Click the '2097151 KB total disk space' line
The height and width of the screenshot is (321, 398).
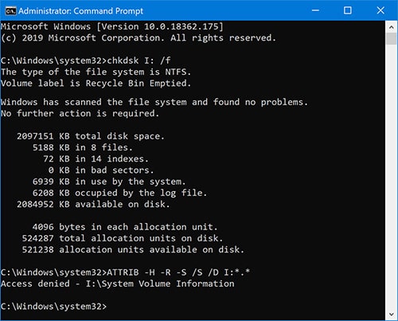(91, 136)
